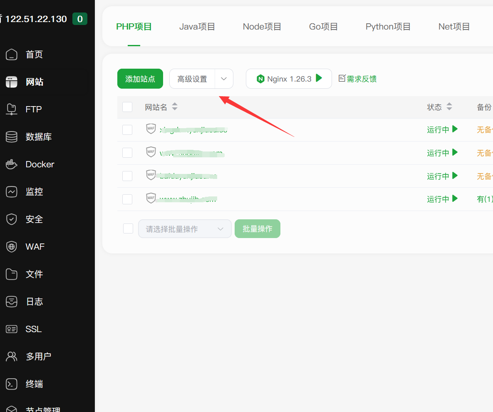The image size is (493, 412).
Task: Open the 首页 home icon in sidebar
Action: (x=12, y=55)
